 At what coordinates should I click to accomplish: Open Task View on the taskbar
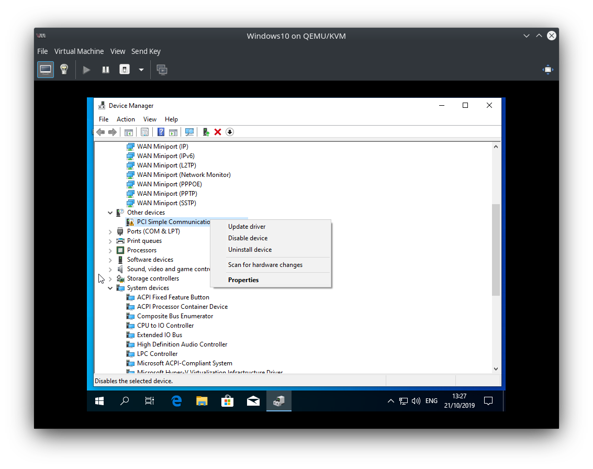click(150, 401)
